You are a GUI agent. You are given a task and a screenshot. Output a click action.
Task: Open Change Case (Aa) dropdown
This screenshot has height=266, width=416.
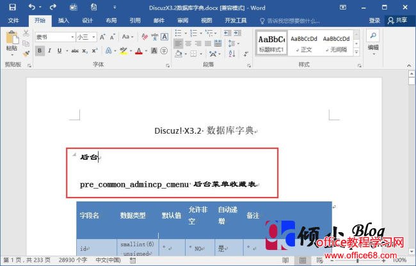[x=127, y=37]
